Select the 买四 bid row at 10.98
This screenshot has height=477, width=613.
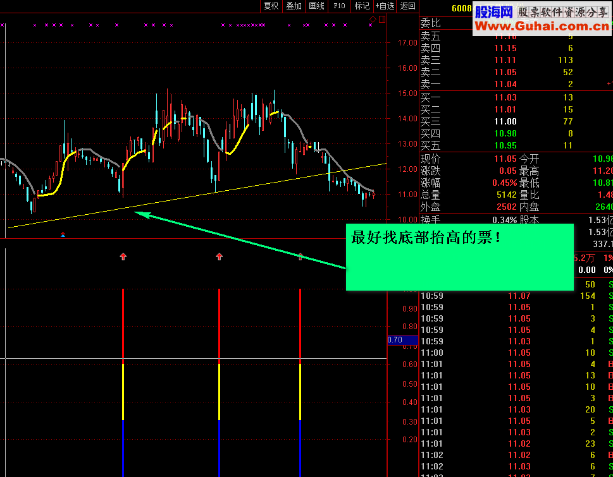(516, 133)
